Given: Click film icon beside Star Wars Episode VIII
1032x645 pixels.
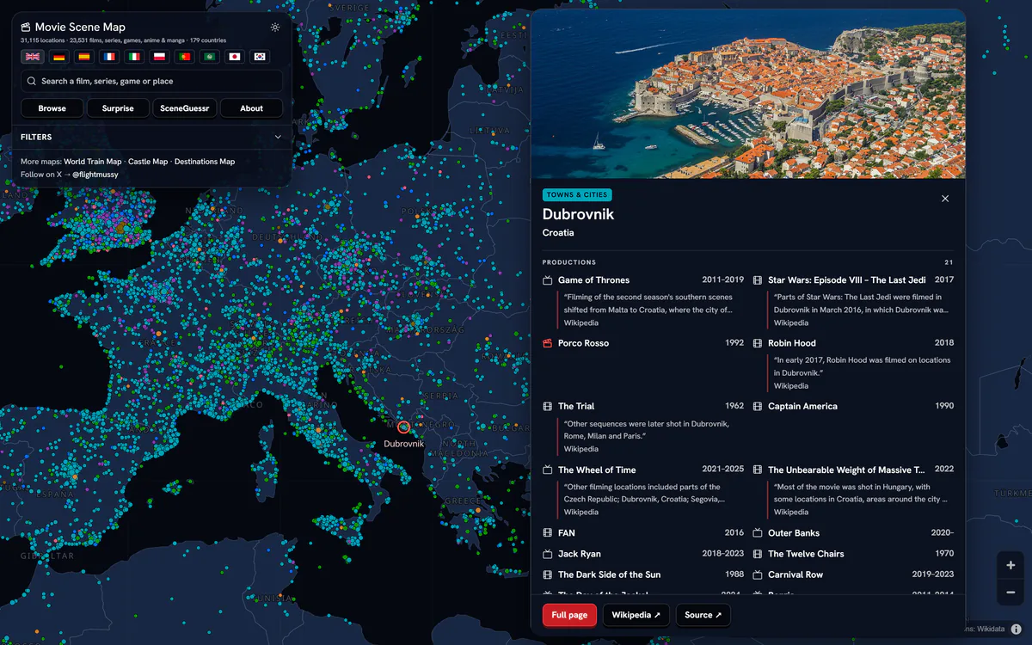Looking at the screenshot, I should point(758,280).
